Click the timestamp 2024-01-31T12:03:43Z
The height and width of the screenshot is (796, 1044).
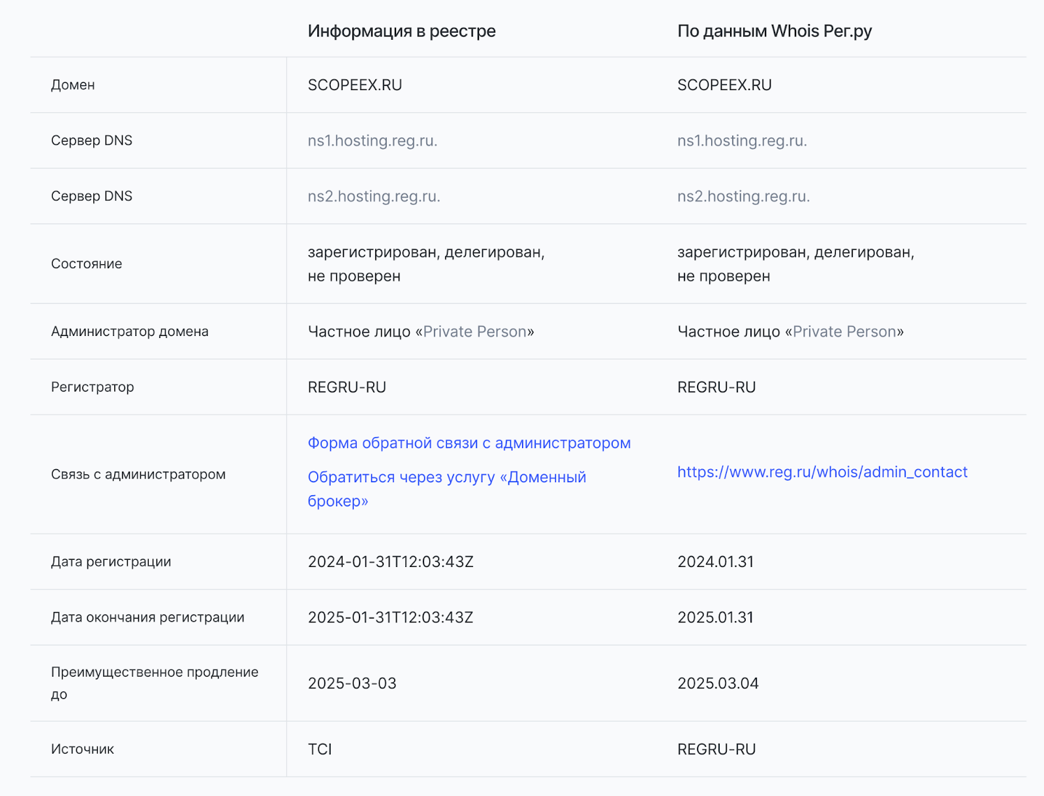[391, 562]
